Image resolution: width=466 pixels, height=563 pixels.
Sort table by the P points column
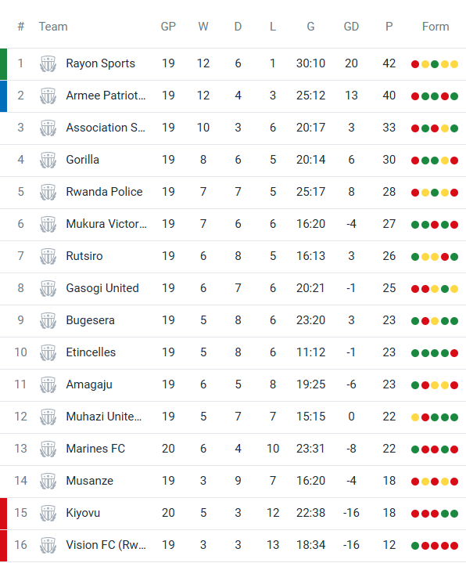389,27
